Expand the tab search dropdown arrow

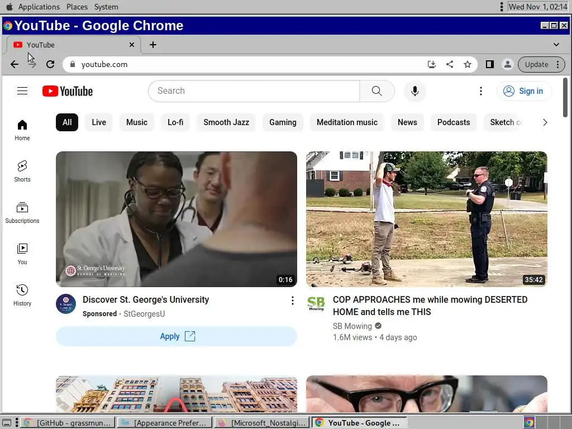556,45
